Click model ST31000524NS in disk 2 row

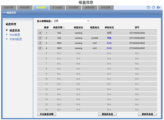137,38
